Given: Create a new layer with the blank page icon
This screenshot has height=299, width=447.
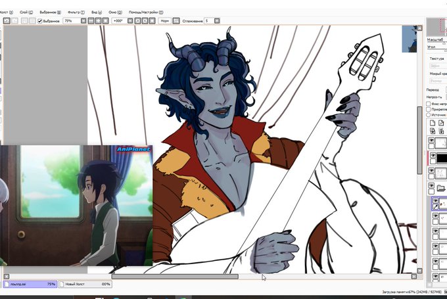Looking at the screenshot, I should coord(433,123).
